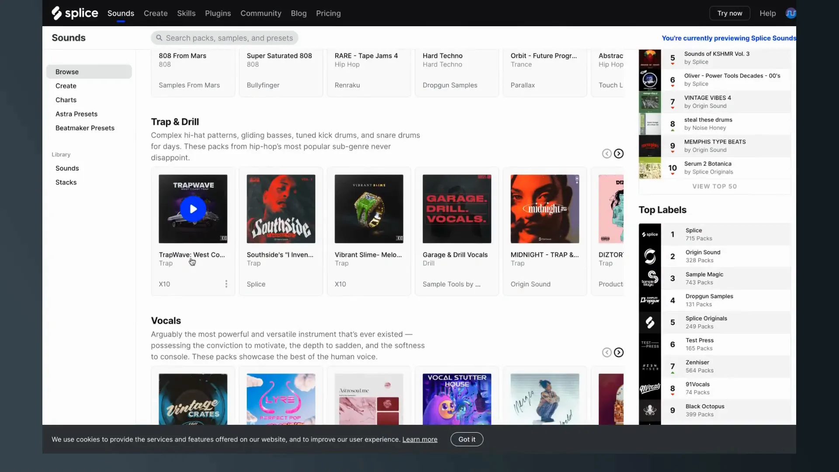Click Parallax label under Orbit pack
This screenshot has height=472, width=839.
point(523,85)
